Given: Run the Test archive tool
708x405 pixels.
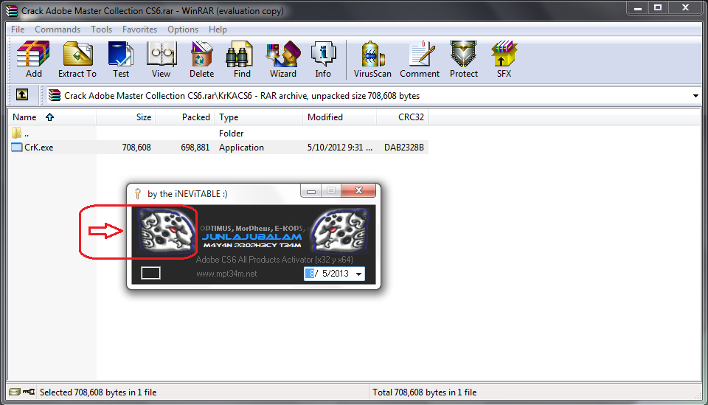Looking at the screenshot, I should [x=120, y=59].
